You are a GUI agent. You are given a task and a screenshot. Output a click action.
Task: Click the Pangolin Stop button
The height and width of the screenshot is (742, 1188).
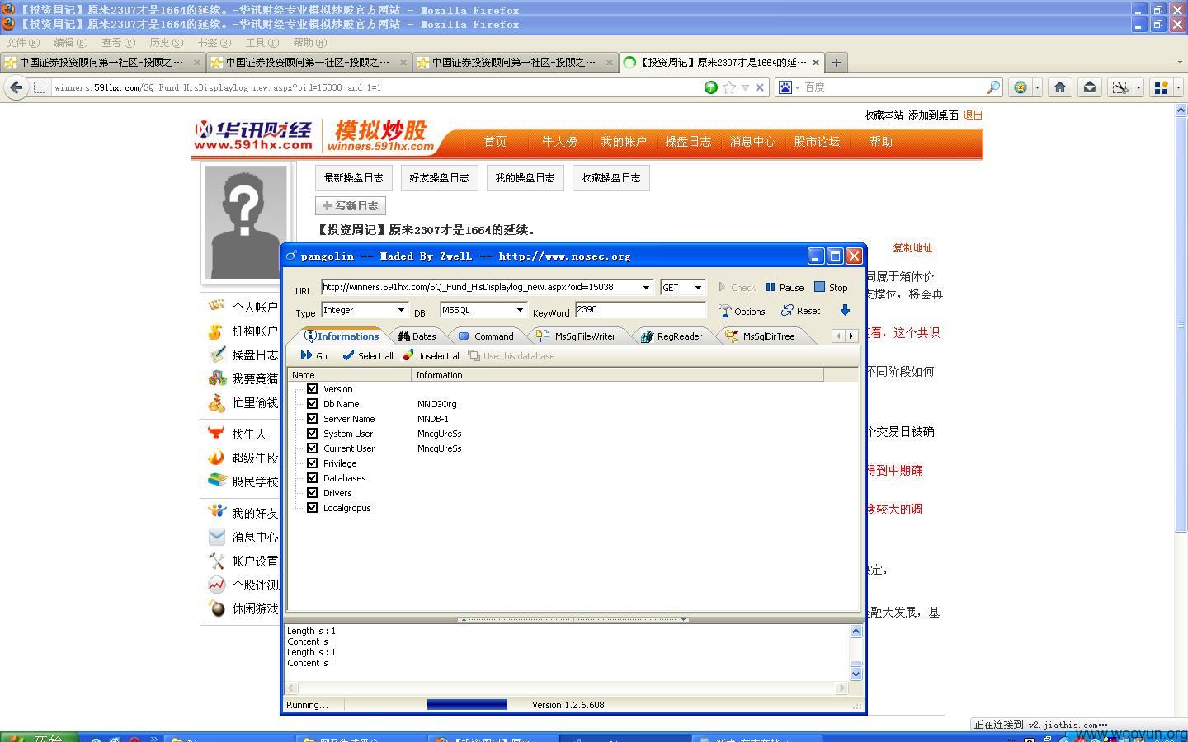click(x=831, y=288)
